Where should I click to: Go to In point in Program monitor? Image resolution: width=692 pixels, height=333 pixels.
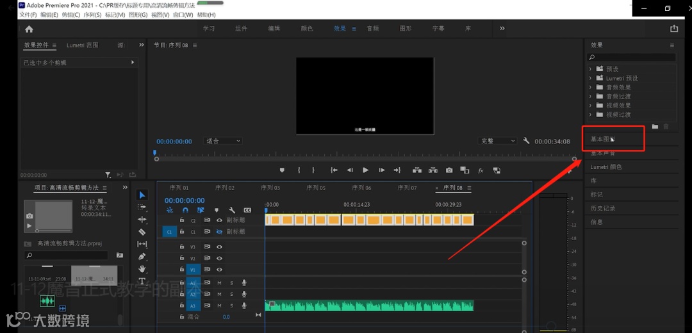pyautogui.click(x=334, y=170)
